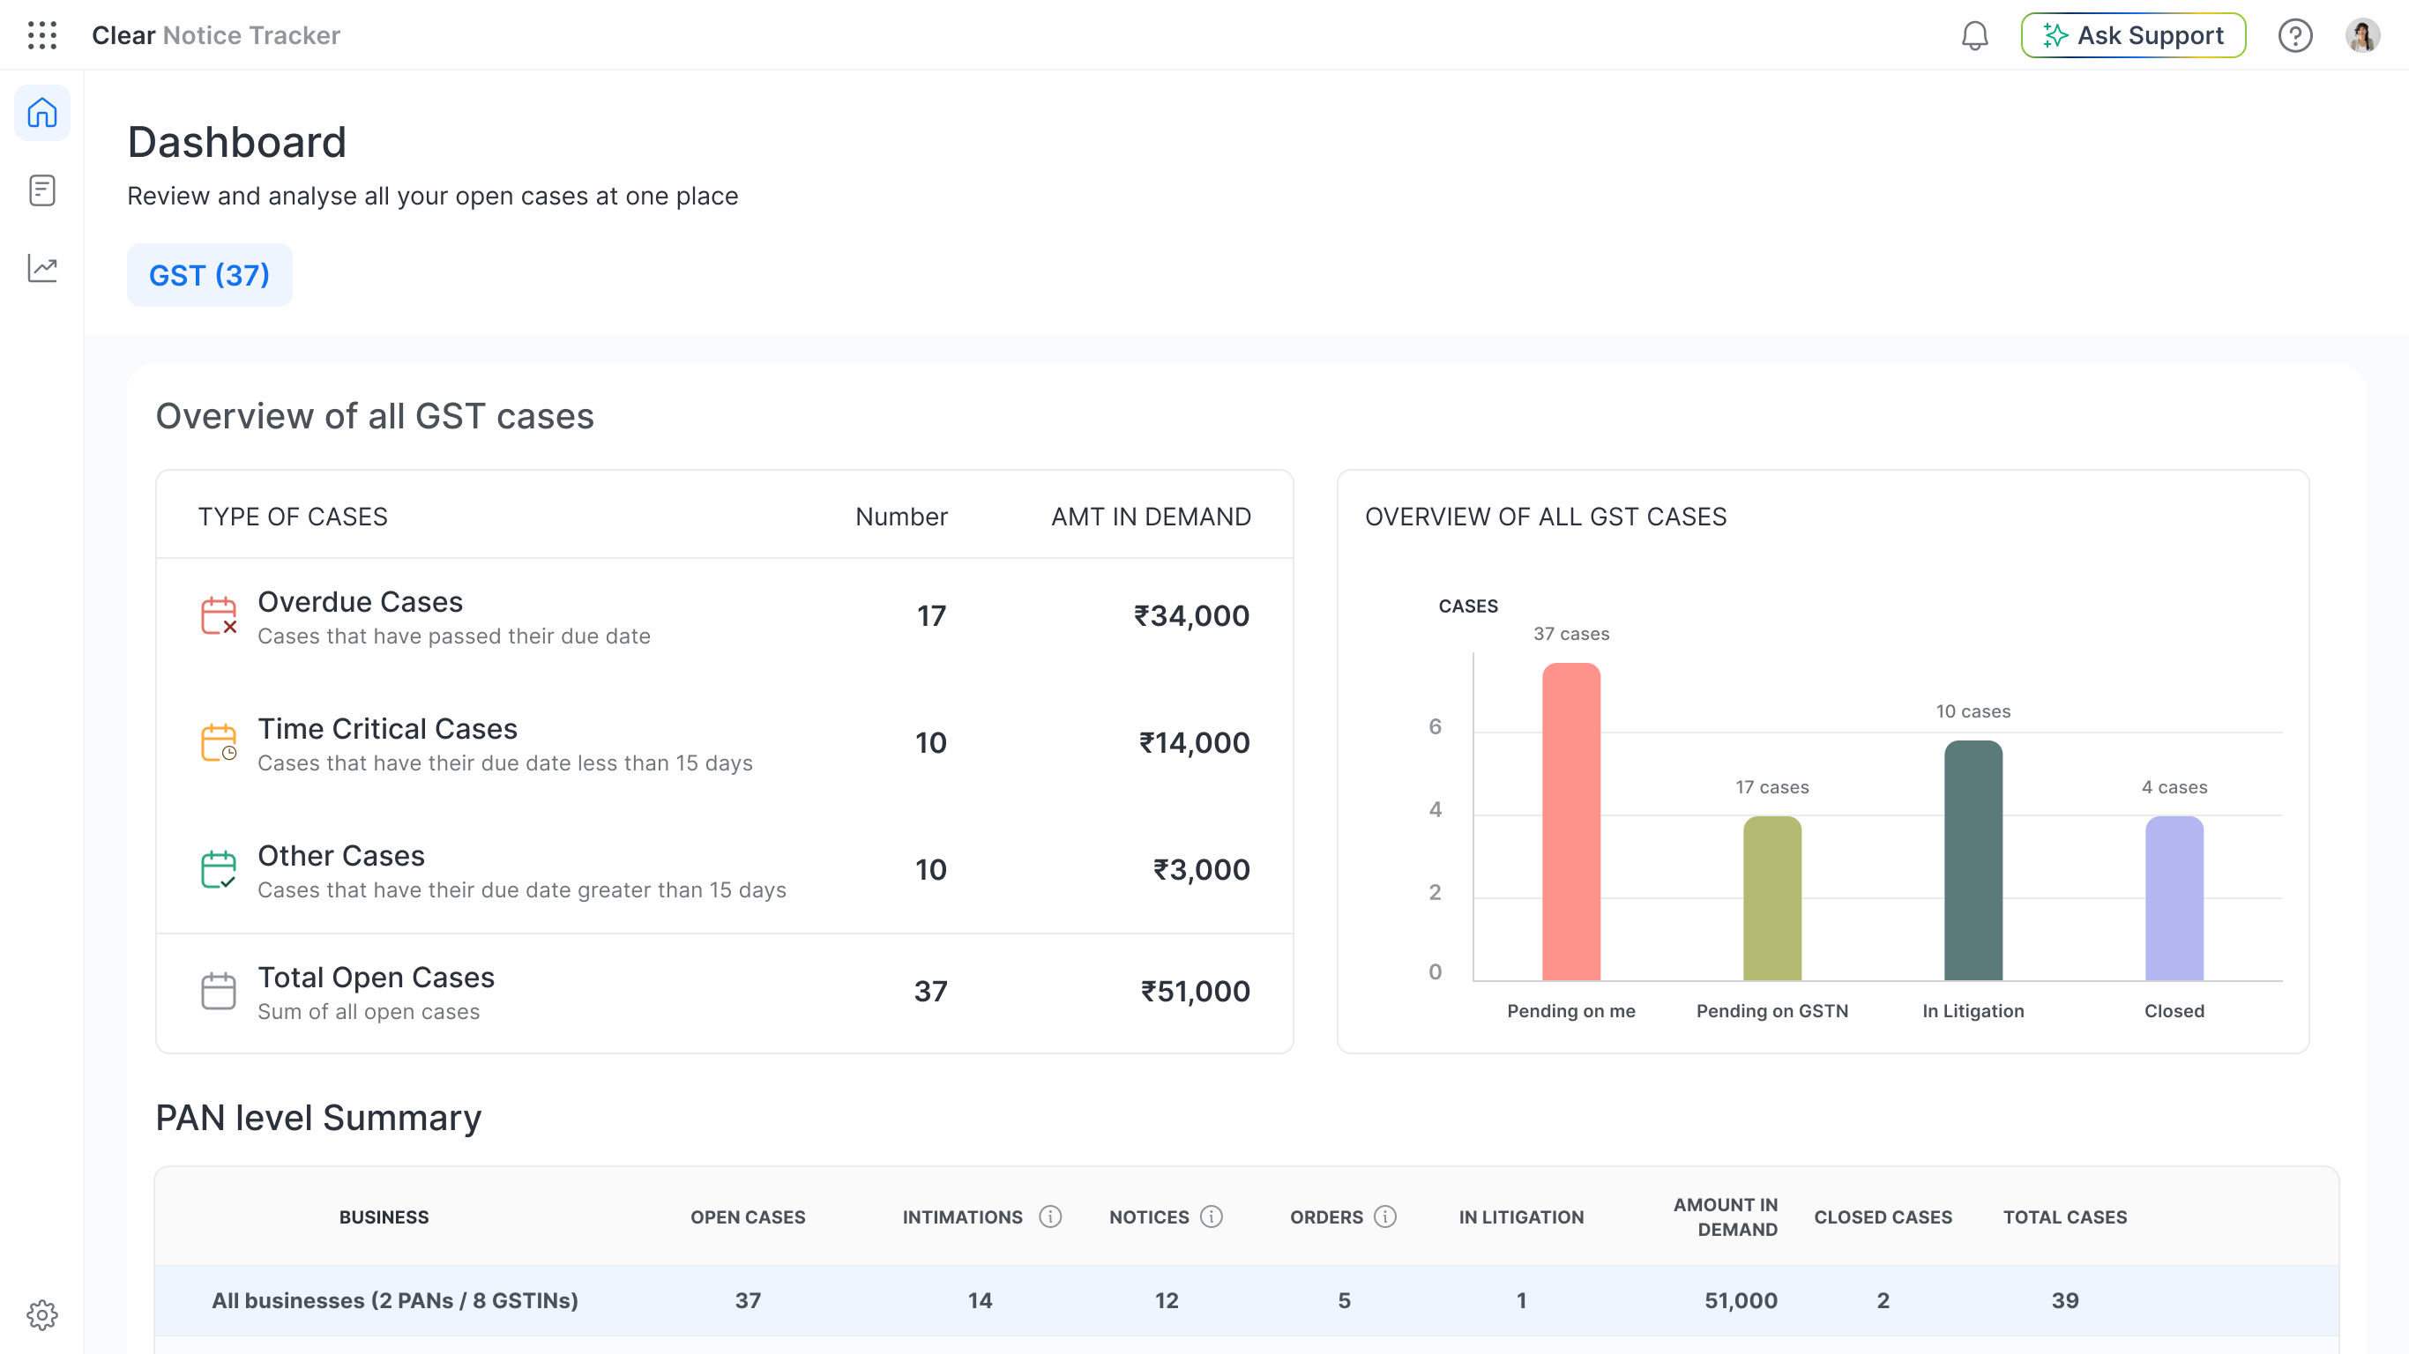
Task: Click the OPEN CASES column header
Action: pyautogui.click(x=748, y=1217)
